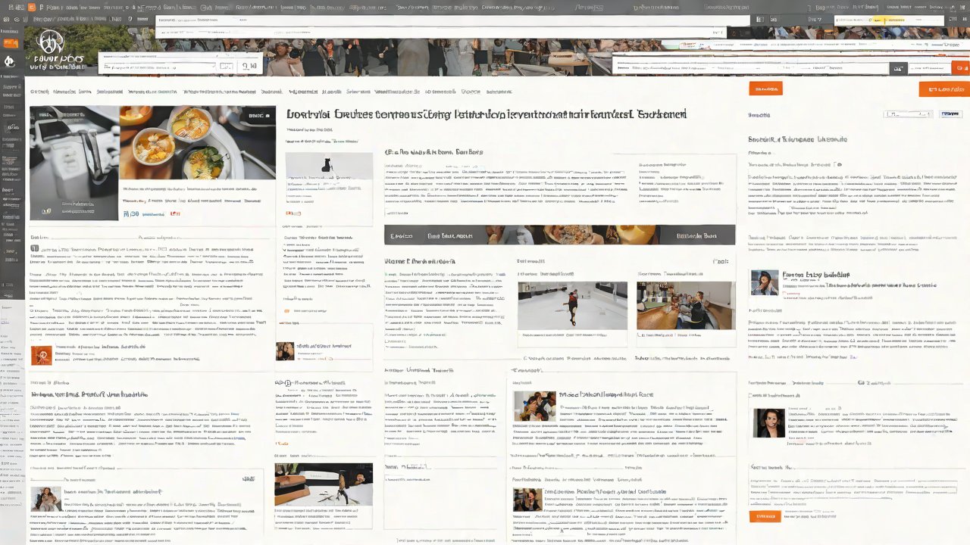Click the white round icon in the left sidebar
The height and width of the screenshot is (545, 970).
click(11, 63)
